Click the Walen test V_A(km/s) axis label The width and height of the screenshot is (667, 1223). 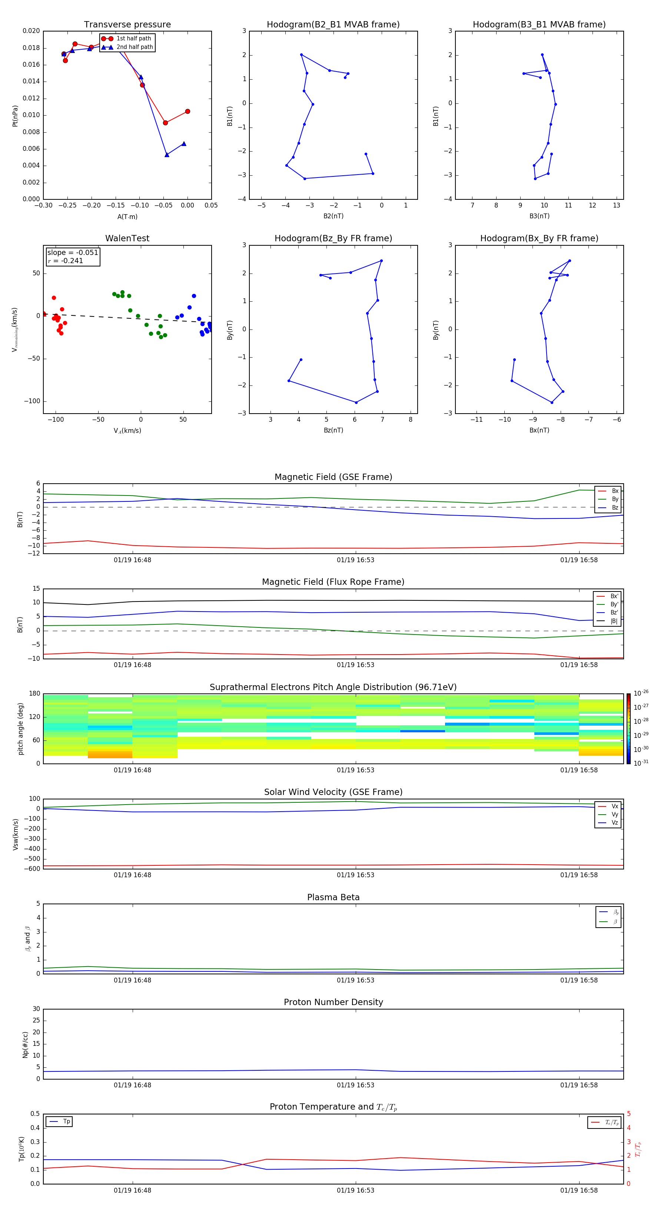[x=127, y=431]
